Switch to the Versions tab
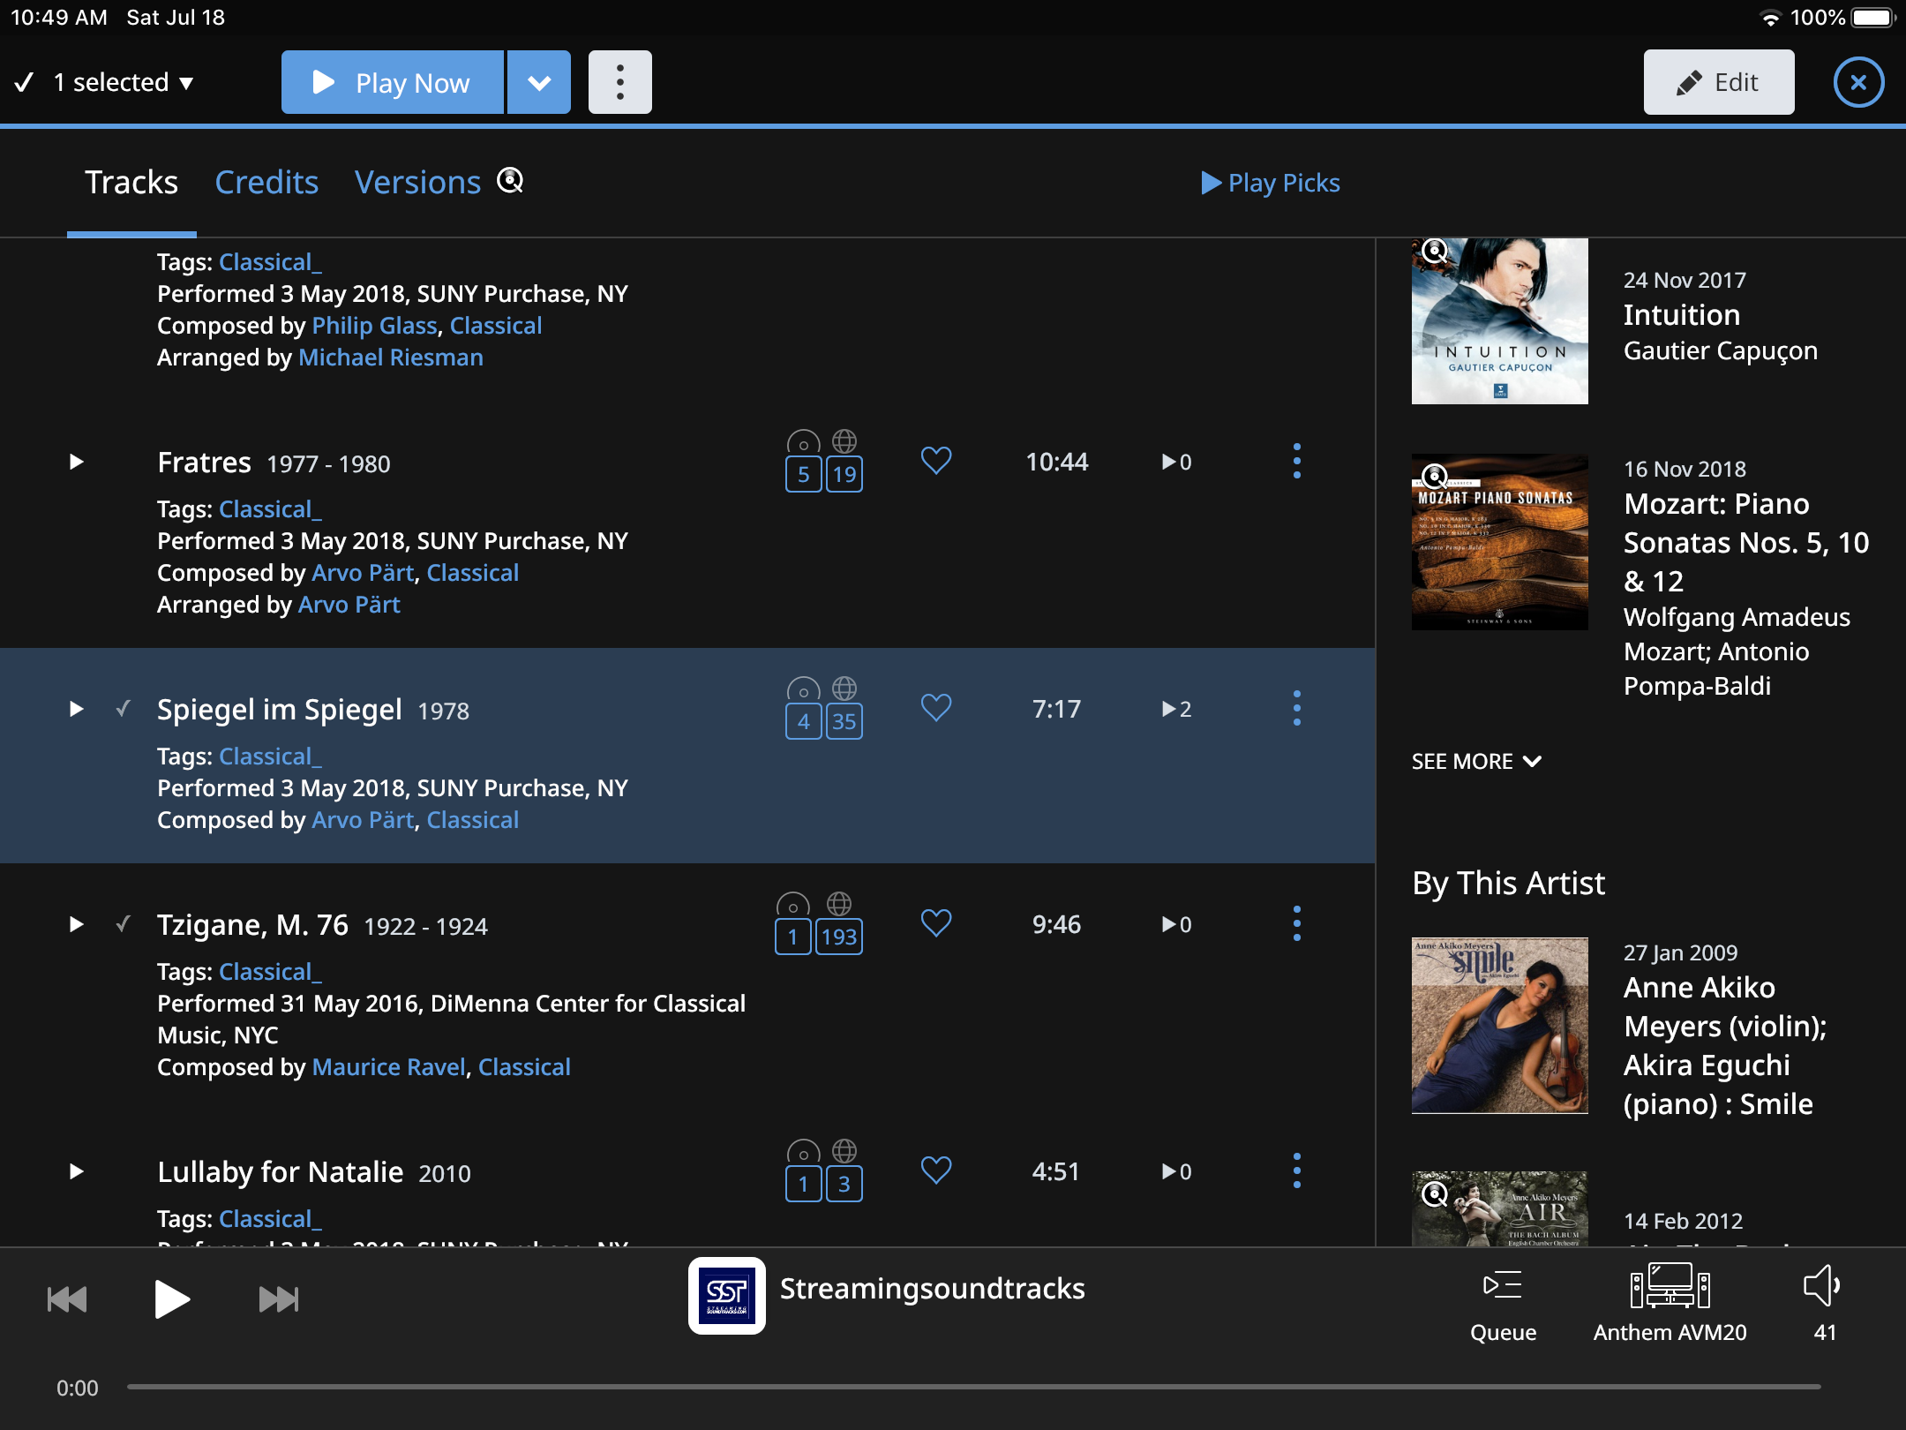The width and height of the screenshot is (1906, 1430). coord(417,183)
